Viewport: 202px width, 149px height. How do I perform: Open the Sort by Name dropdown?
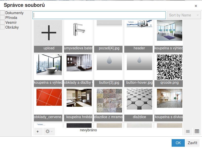184,15
